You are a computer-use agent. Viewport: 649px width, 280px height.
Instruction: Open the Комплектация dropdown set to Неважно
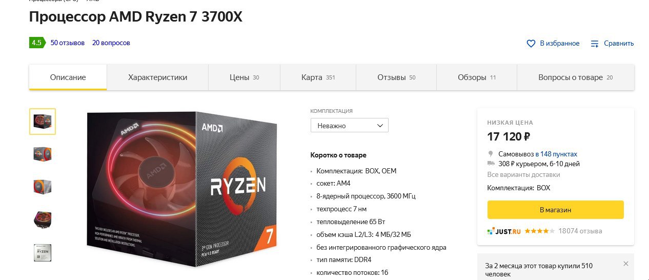point(350,126)
